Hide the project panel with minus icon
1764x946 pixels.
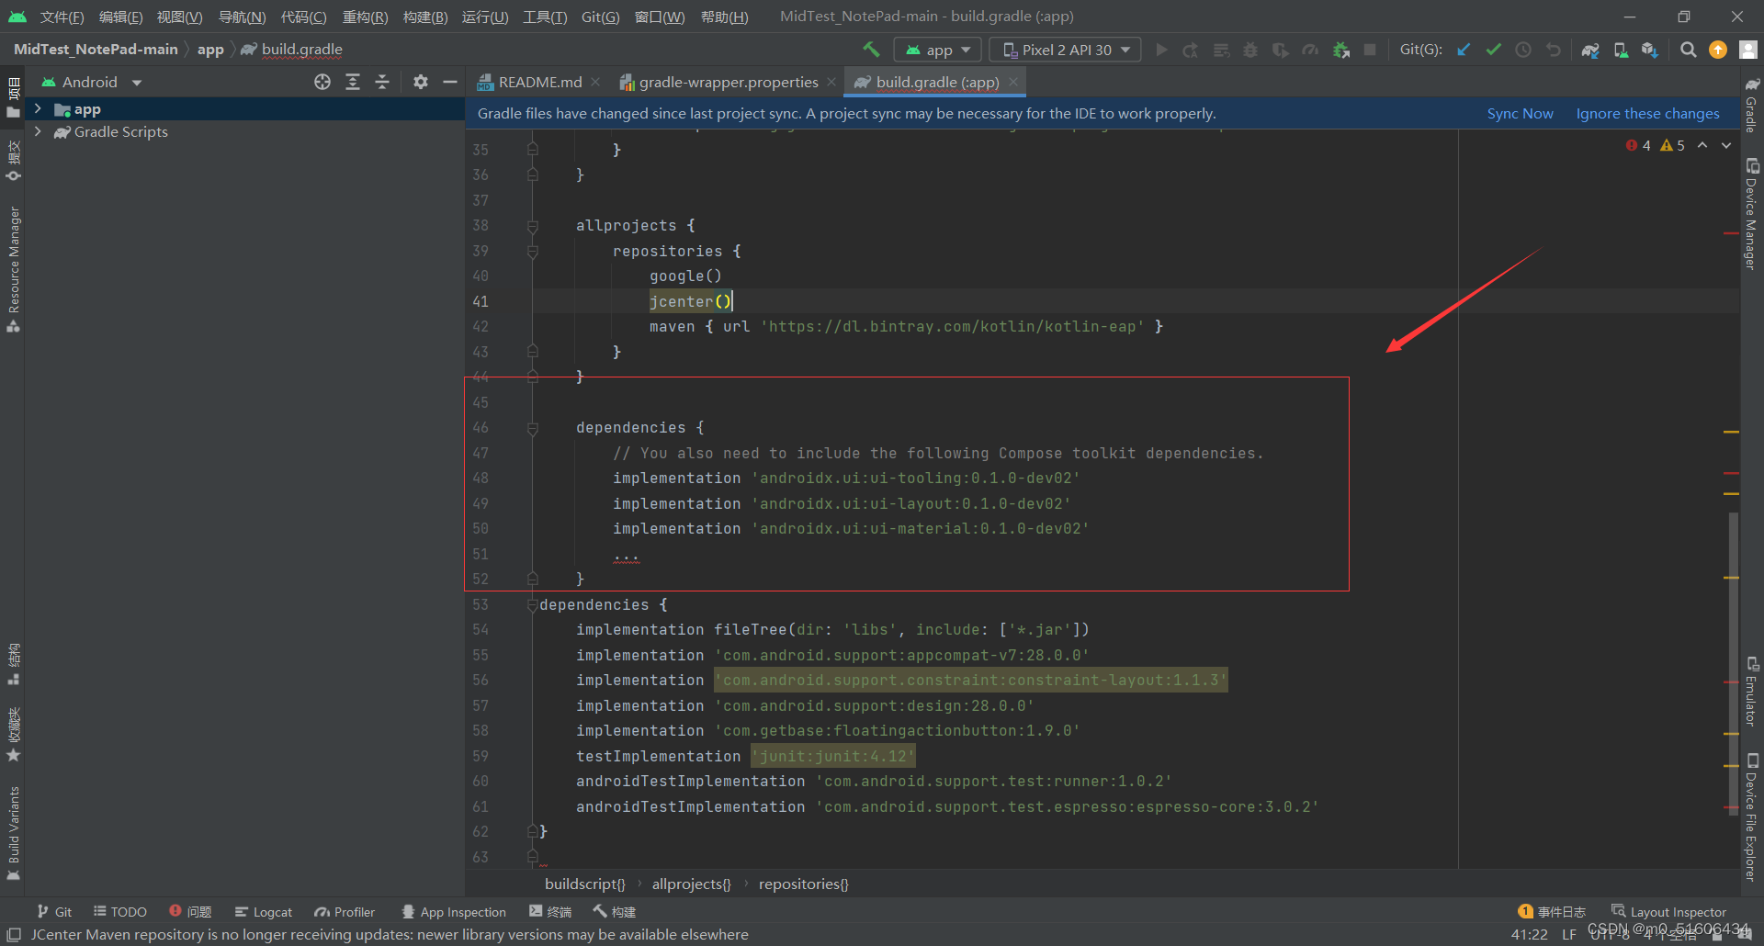[x=450, y=82]
